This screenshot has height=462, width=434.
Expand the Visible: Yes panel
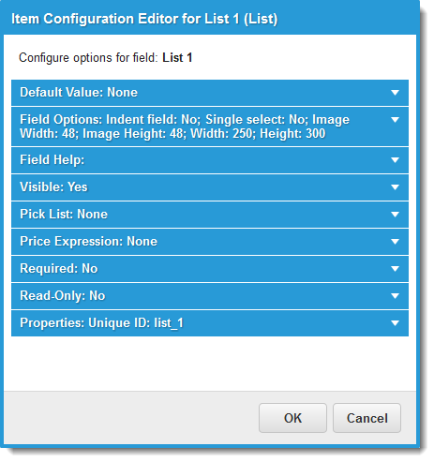coord(210,187)
